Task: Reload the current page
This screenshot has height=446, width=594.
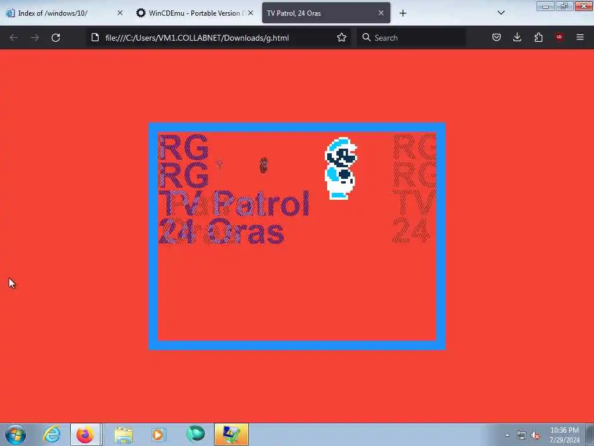Action: click(56, 38)
